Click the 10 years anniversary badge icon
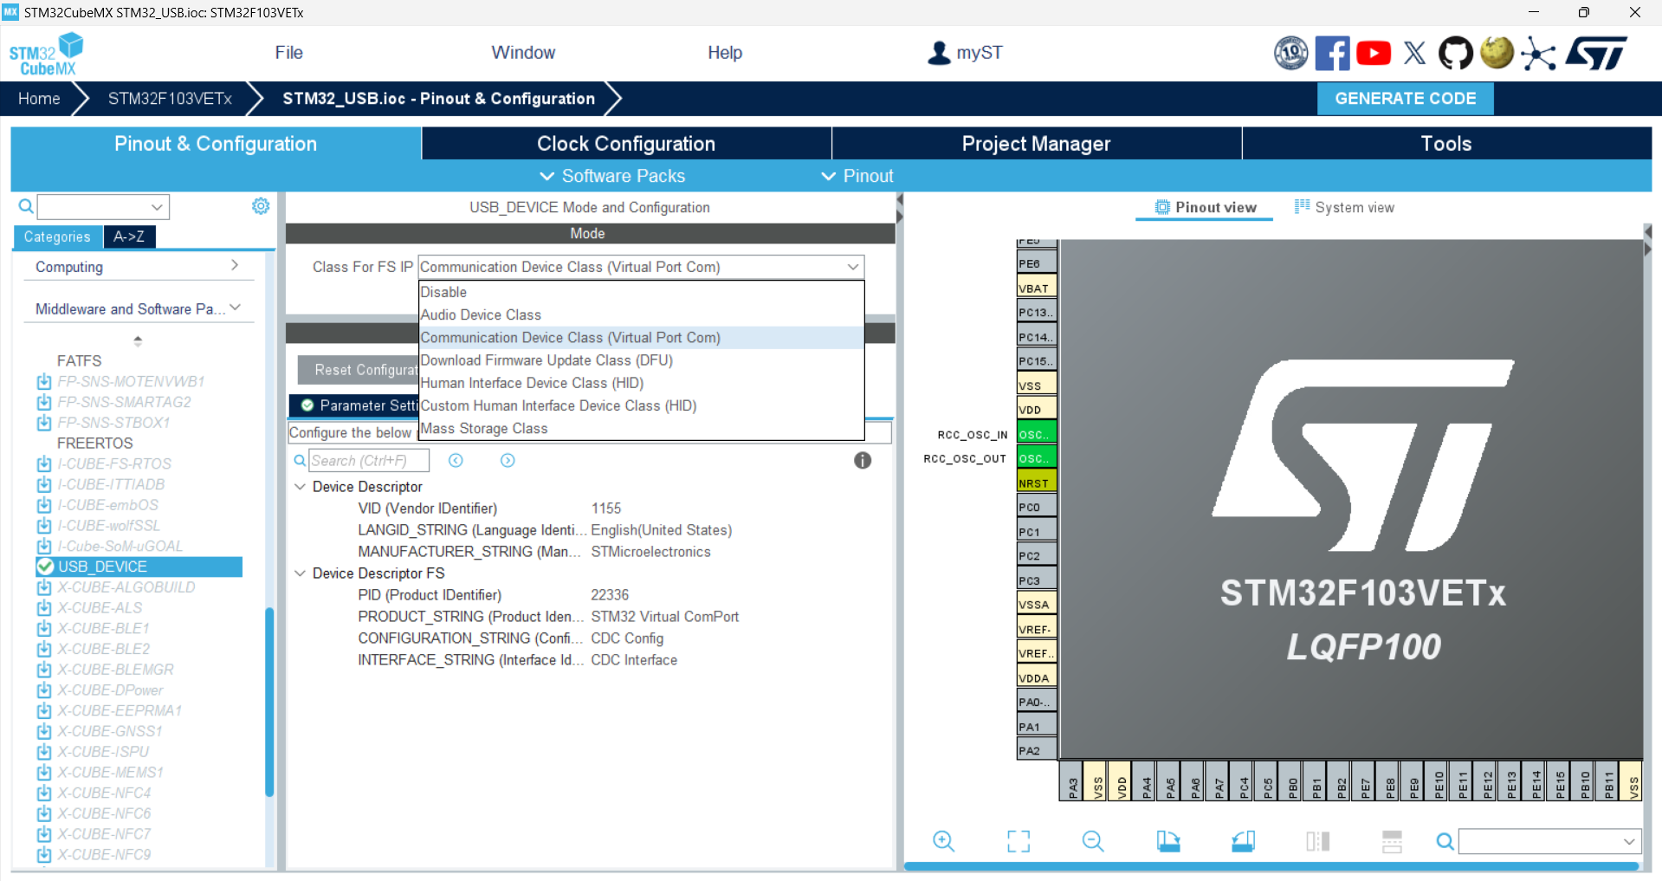 click(x=1290, y=53)
